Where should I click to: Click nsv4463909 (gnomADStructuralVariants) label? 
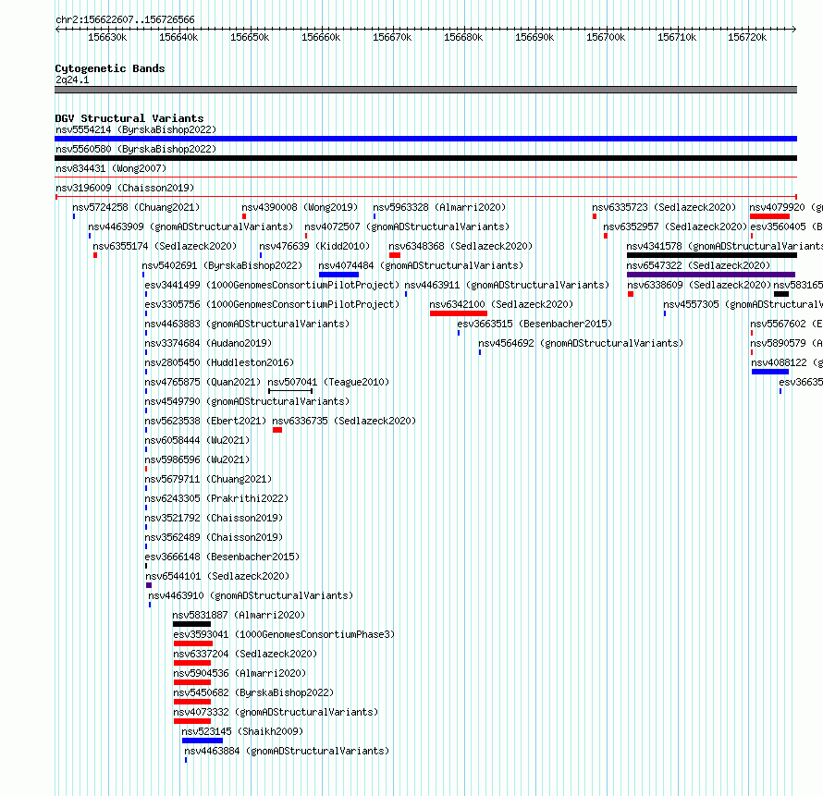(x=190, y=227)
